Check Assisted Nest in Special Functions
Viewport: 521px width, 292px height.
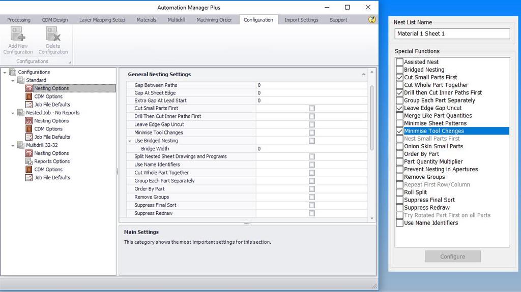[400, 62]
